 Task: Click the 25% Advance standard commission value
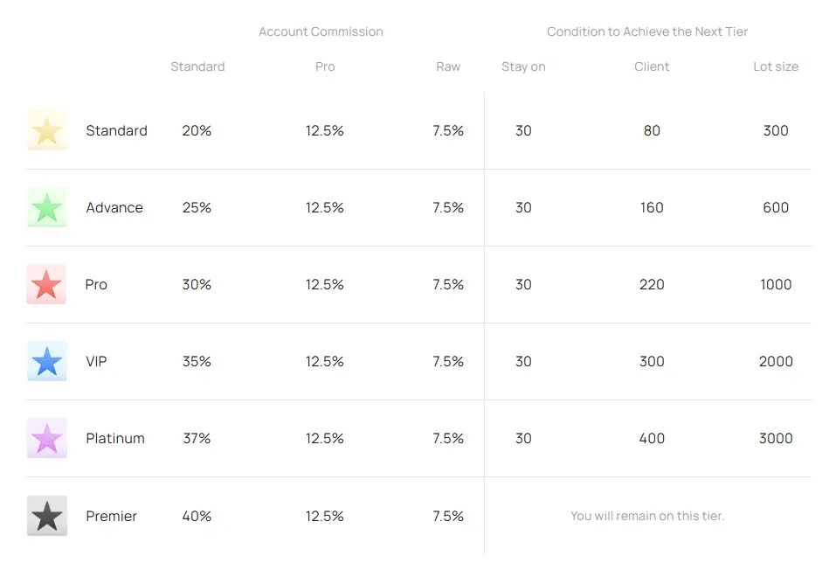197,208
